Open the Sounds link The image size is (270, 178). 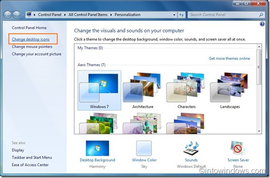[191, 160]
